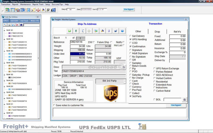Click the small icon at end of Desc field
This screenshot has width=213, height=133.
[124, 67]
